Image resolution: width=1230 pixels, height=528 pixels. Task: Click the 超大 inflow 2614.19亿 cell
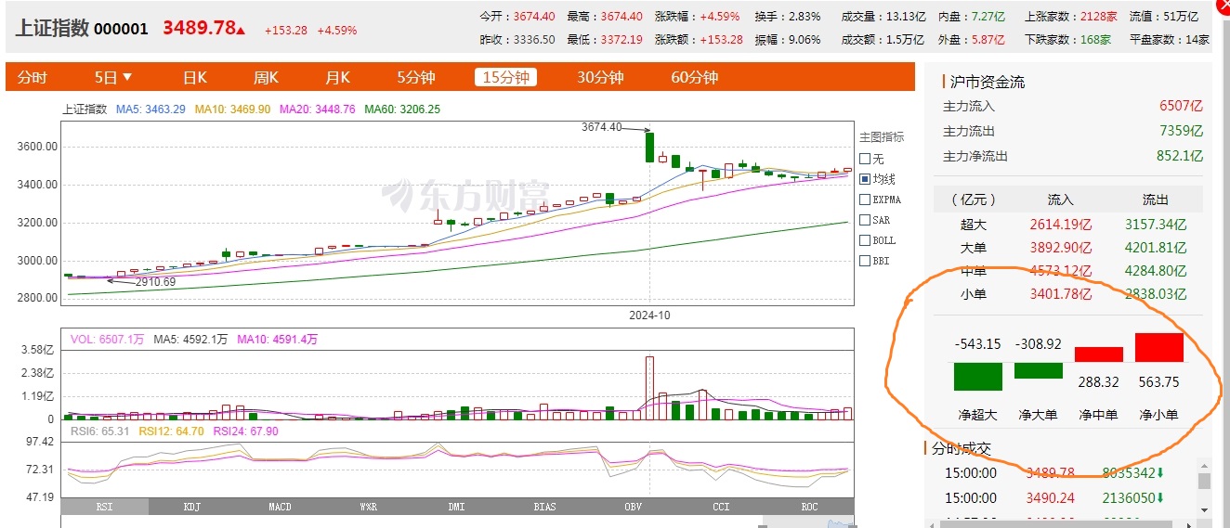[x=1061, y=224]
